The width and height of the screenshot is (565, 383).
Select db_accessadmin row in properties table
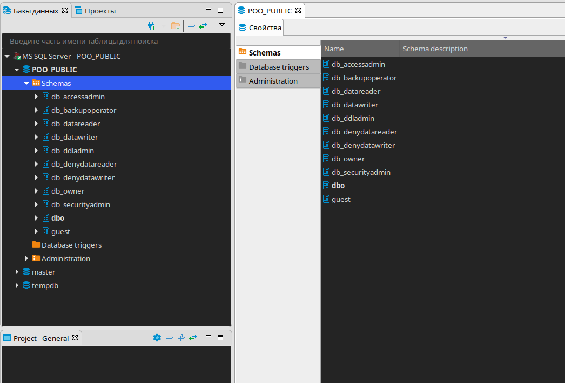tap(443, 64)
